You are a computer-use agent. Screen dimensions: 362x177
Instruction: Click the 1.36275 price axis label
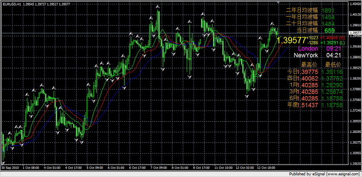click(356, 142)
